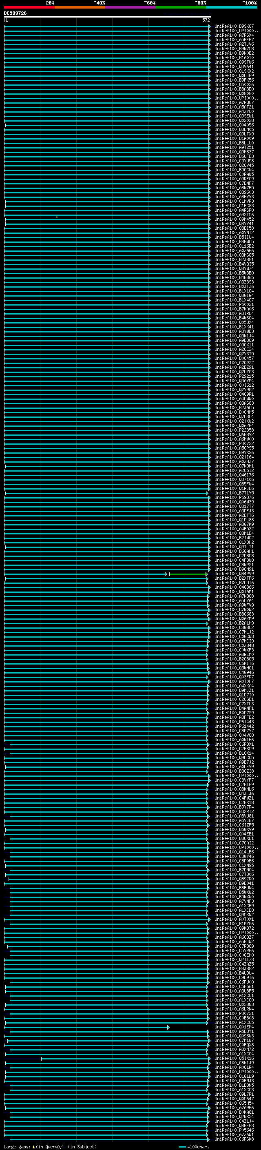Screen dimensions: 261x1150
Task: Click label UniRef100_B1QX14
Action: pos(234,753)
